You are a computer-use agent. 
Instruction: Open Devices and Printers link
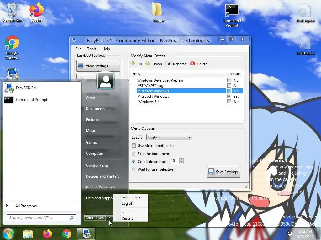tap(103, 176)
